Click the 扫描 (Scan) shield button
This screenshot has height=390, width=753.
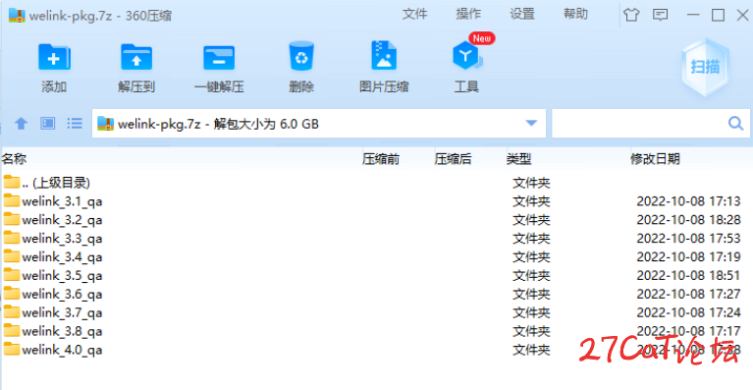click(x=705, y=66)
